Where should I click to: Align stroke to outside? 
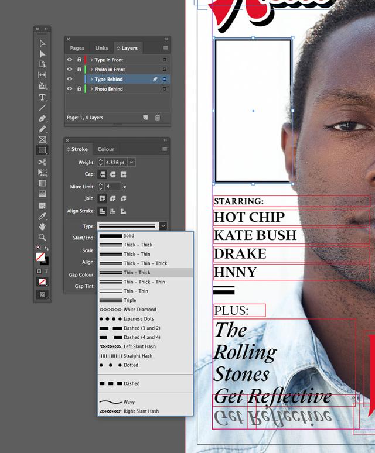(x=123, y=211)
